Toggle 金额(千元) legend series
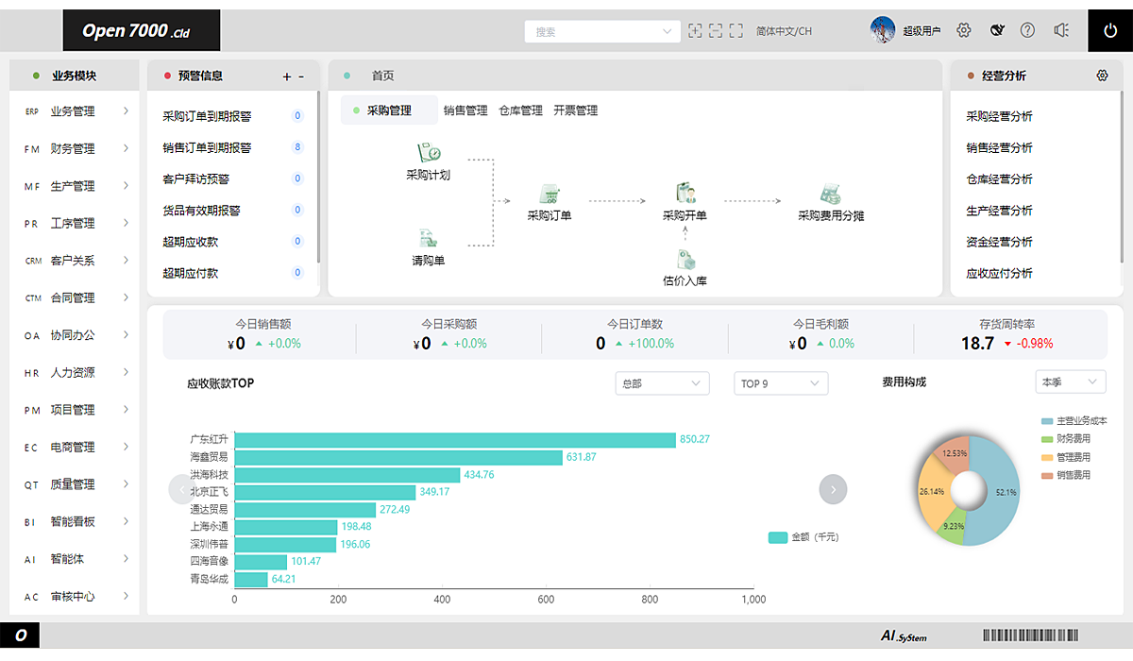The height and width of the screenshot is (661, 1133). pos(803,537)
